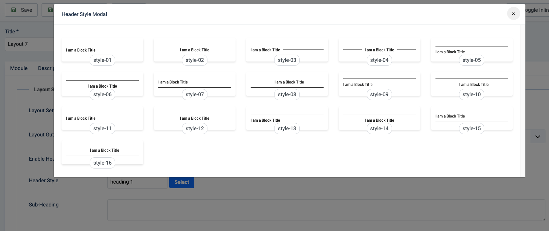The image size is (549, 231).
Task: Pick the style-12 header preview
Action: 194,118
